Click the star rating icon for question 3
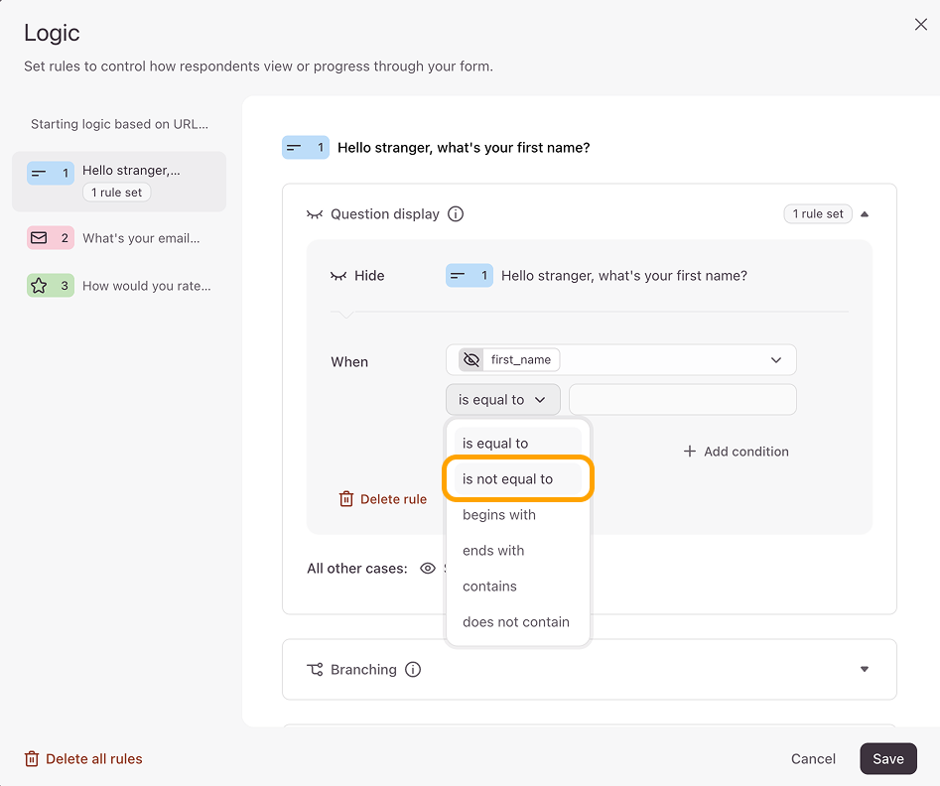This screenshot has width=940, height=786. pyautogui.click(x=39, y=286)
